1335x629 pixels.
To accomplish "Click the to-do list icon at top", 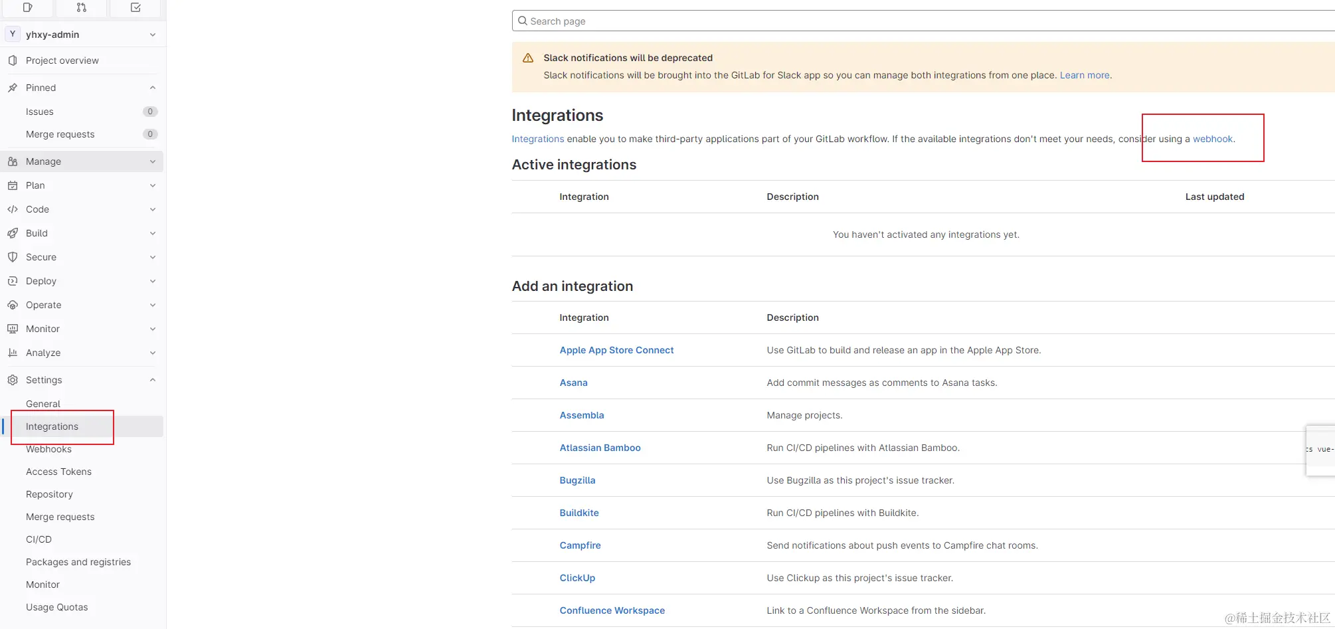I will (135, 7).
